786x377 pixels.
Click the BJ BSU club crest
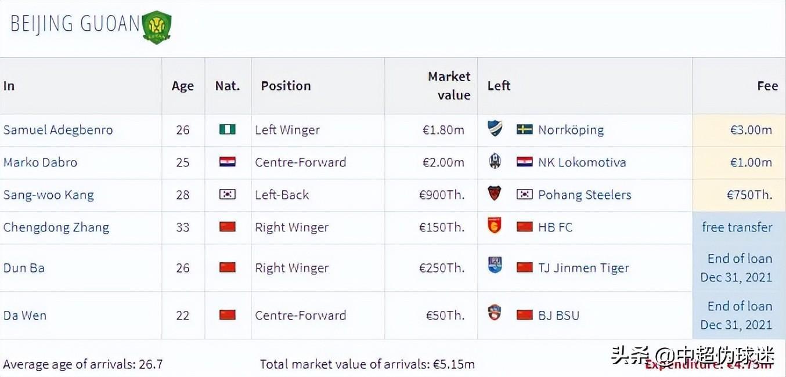tap(495, 314)
